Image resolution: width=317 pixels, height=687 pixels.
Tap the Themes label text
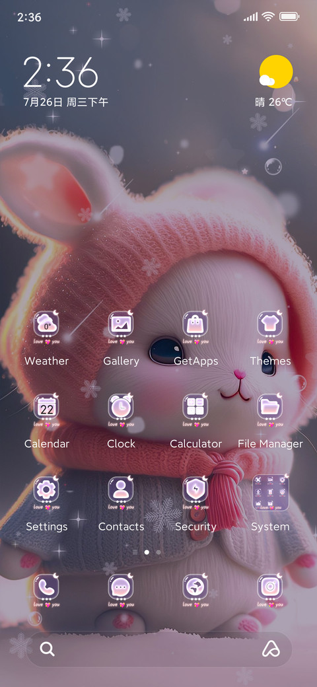pos(270,361)
